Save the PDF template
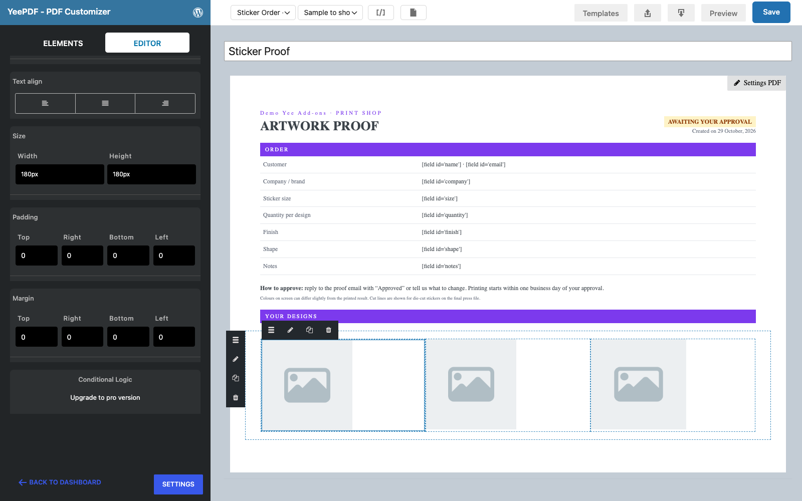The height and width of the screenshot is (501, 802). tap(771, 13)
